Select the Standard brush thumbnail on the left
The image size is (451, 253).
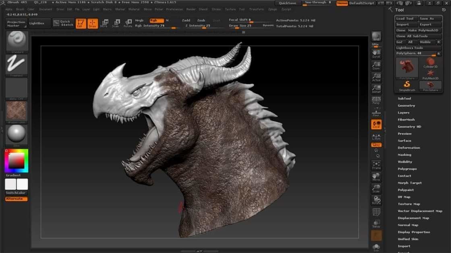click(x=16, y=40)
